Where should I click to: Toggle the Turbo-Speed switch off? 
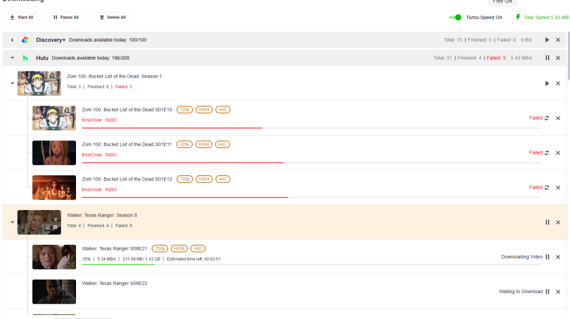(x=455, y=17)
